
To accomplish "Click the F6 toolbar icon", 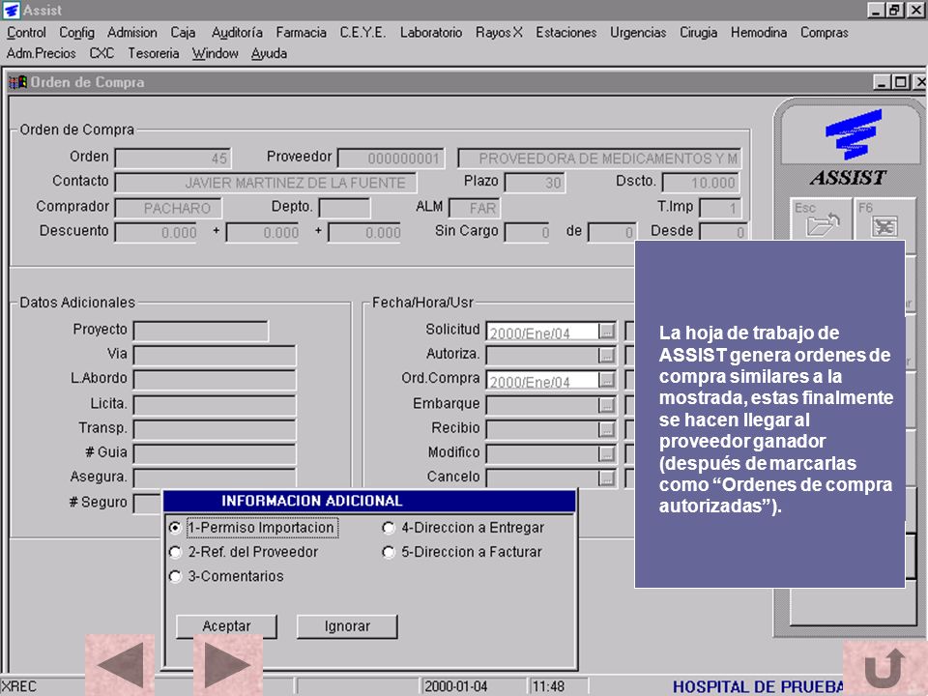I will point(884,226).
